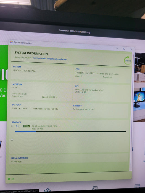The image size is (145, 193).
Task: Select the Intel UHD Graphics 630 text
Action: pos(89,90)
